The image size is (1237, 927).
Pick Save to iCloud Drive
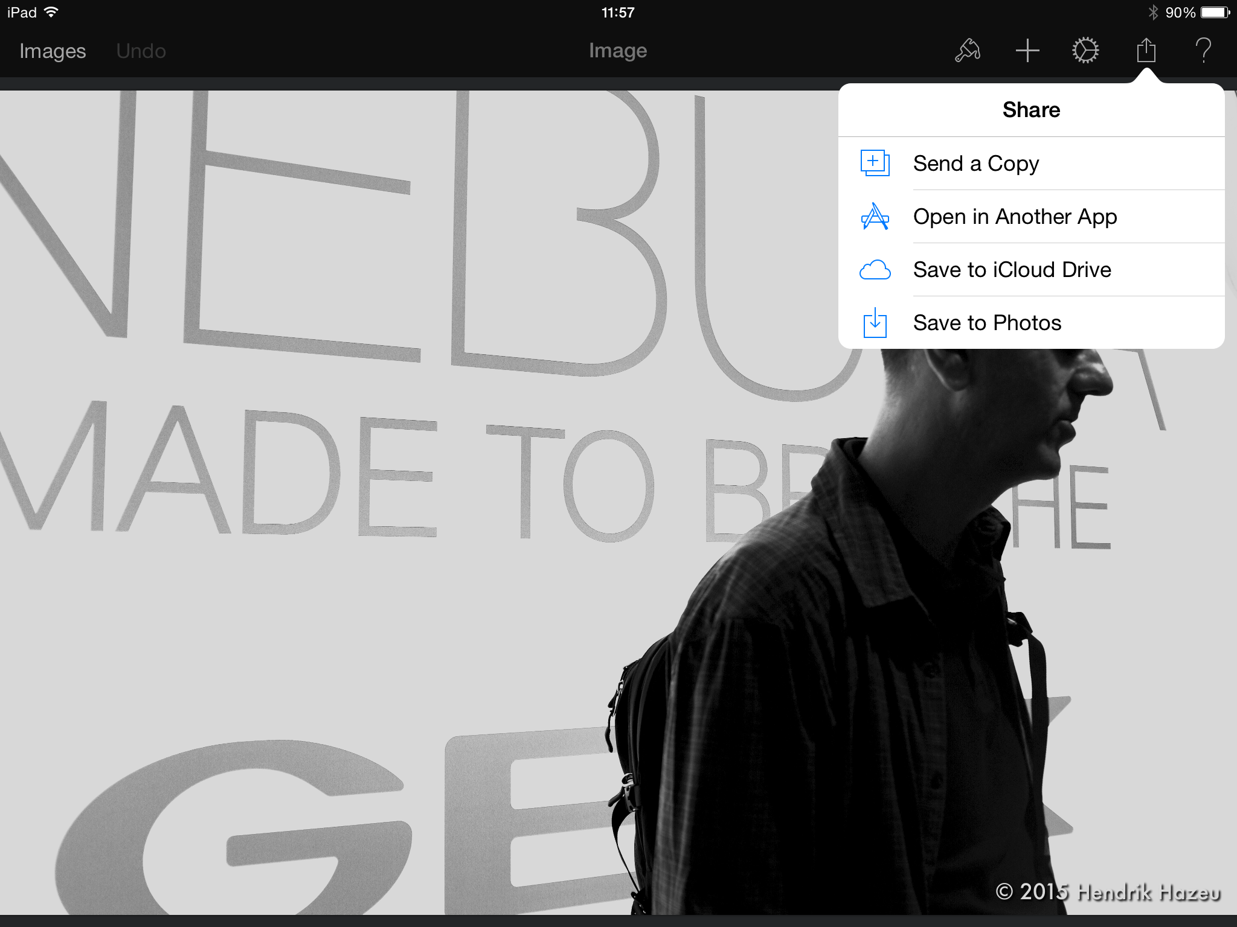click(x=1032, y=270)
